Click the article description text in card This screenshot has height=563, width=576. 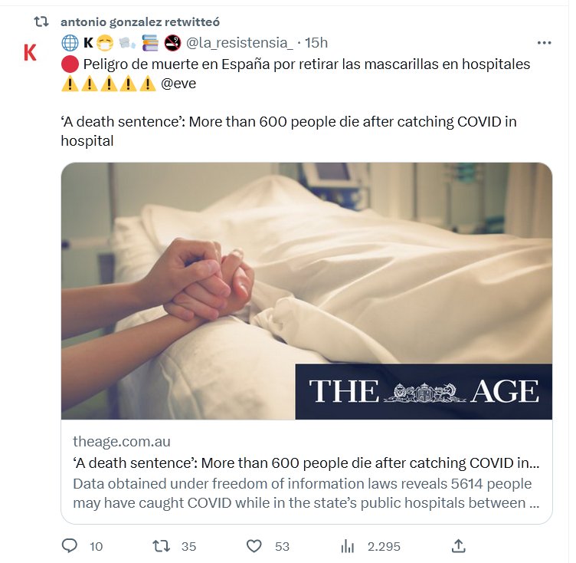click(x=306, y=494)
